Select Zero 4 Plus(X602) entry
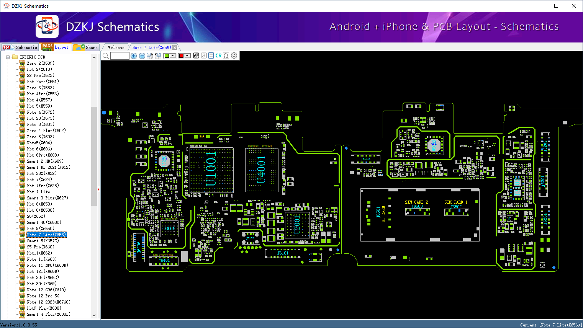 point(46,131)
